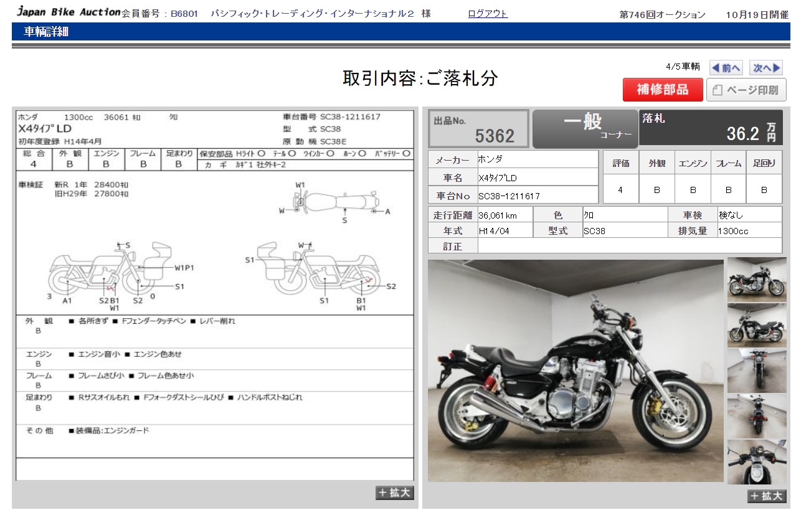
Task: Click the top-view bike diagram on sheet
Action: pyautogui.click(x=336, y=202)
